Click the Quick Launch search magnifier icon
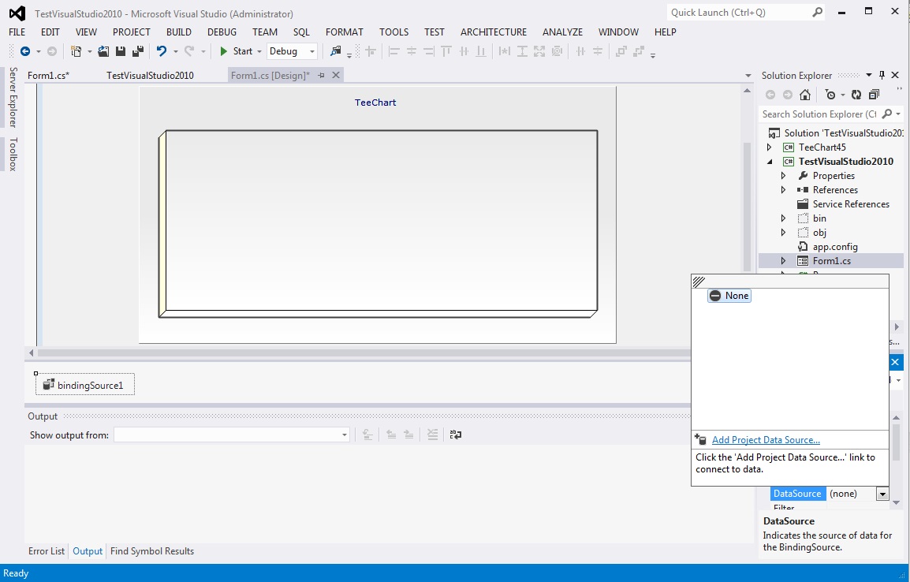This screenshot has height=582, width=910. (x=817, y=12)
